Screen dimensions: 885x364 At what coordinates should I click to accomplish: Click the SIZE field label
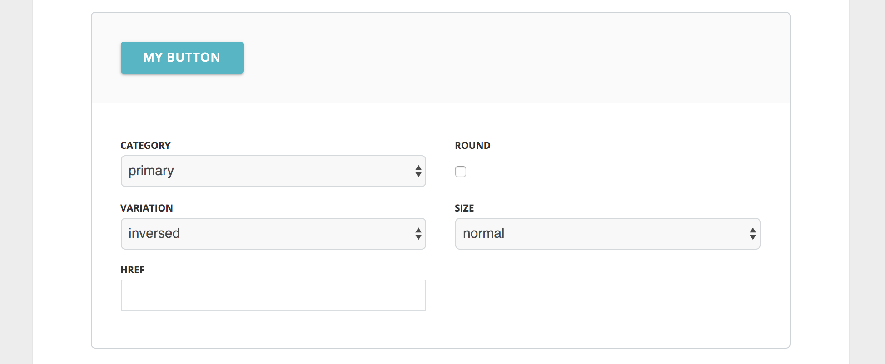click(464, 208)
